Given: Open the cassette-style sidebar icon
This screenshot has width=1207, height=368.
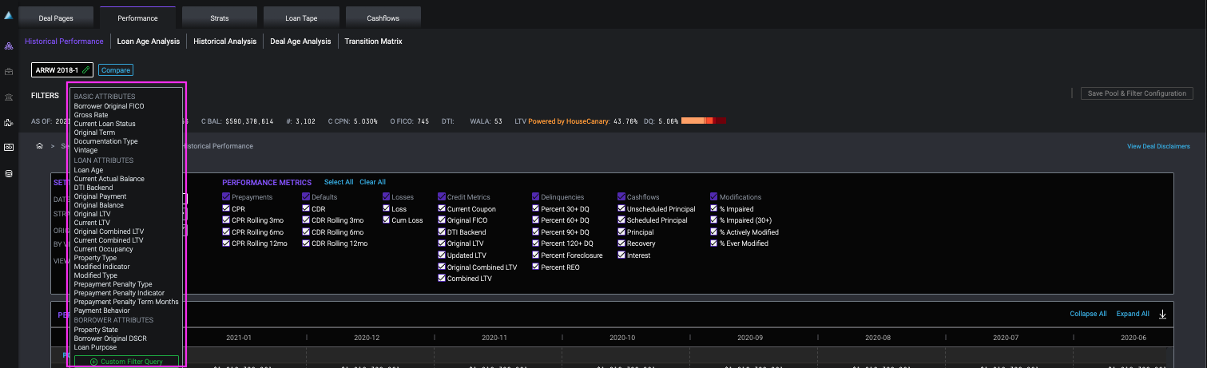Looking at the screenshot, I should click(9, 148).
